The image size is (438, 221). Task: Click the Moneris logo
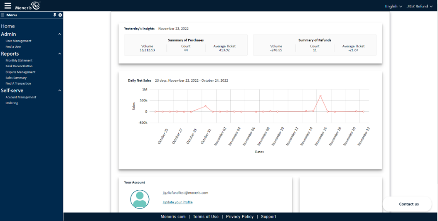click(28, 6)
